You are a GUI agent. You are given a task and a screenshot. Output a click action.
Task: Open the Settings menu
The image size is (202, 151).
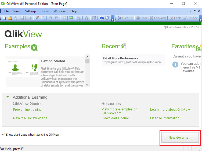point(31,11)
